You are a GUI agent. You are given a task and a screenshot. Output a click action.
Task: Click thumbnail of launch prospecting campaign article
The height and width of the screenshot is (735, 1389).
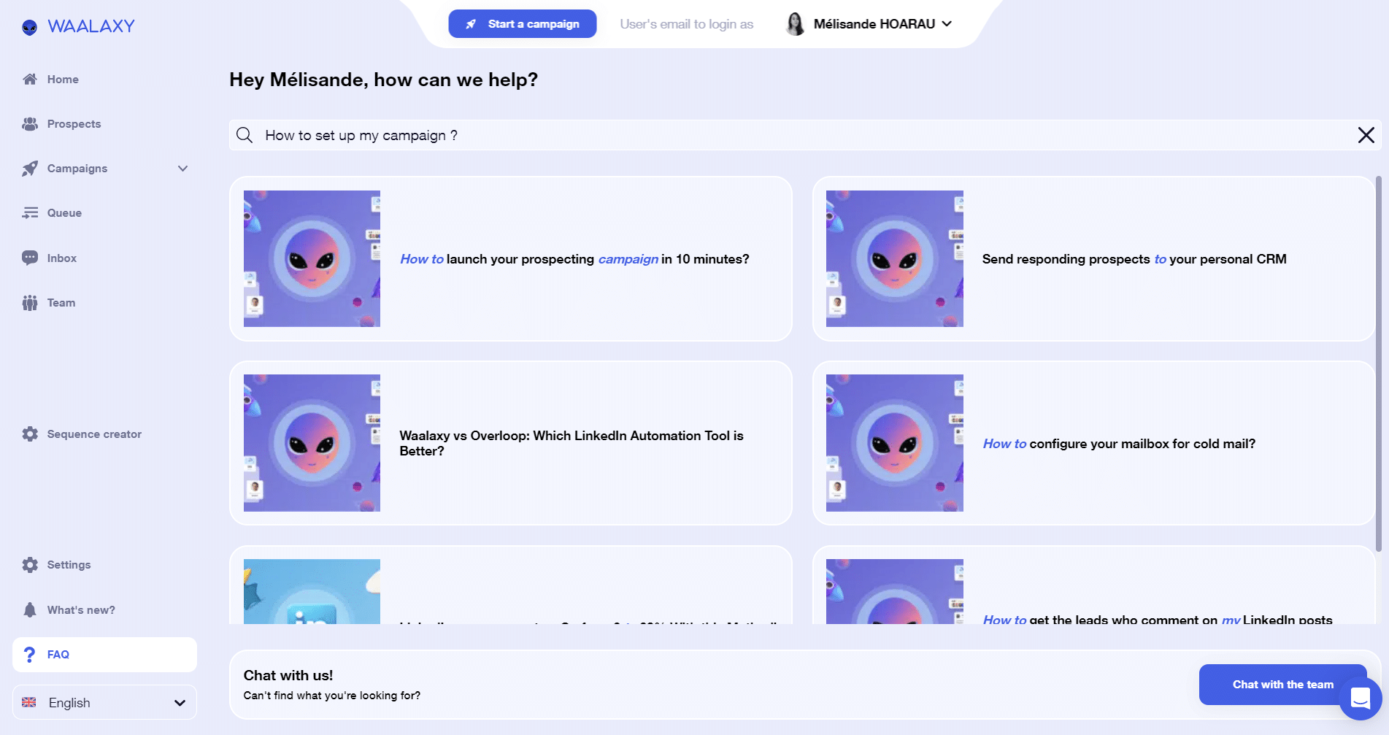312,258
